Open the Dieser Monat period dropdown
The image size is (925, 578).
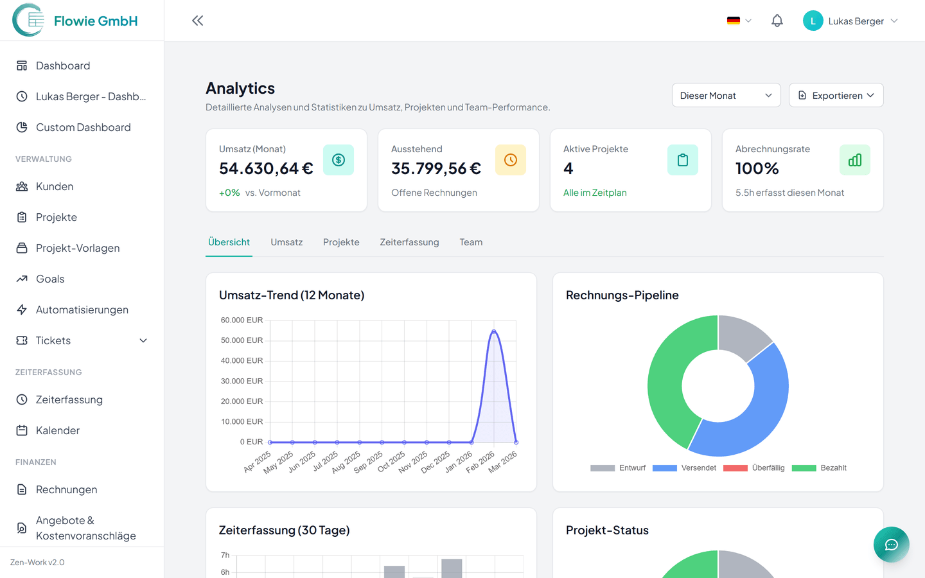[726, 95]
